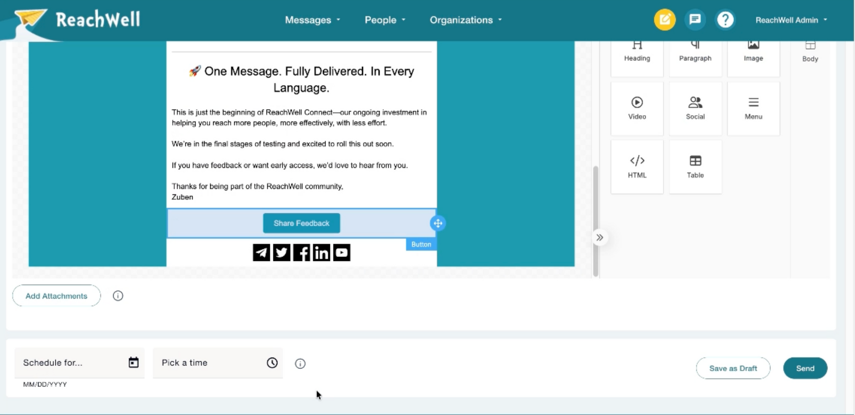Add a Table content block
855x415 pixels.
pyautogui.click(x=695, y=167)
